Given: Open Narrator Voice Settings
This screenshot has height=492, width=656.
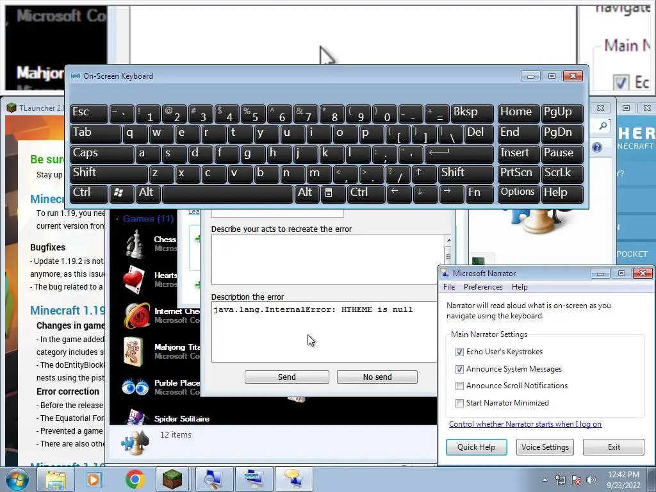Looking at the screenshot, I should coord(545,447).
